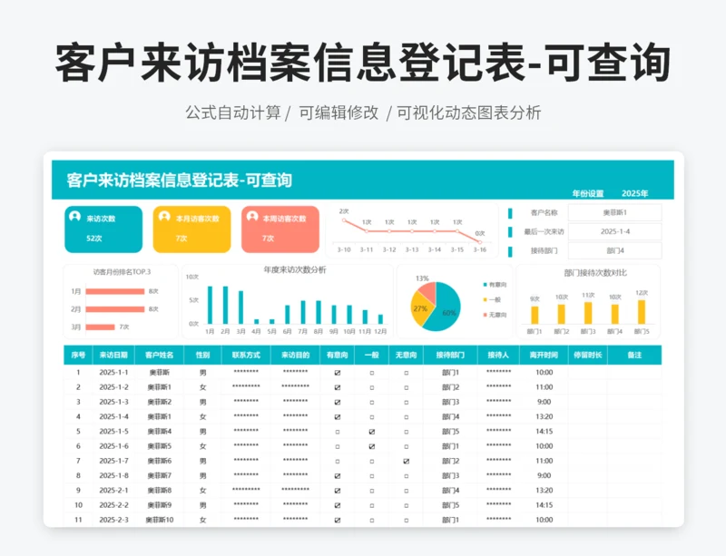The image size is (726, 556).
Task: Click the 联系方式 column header
Action: pos(246,355)
